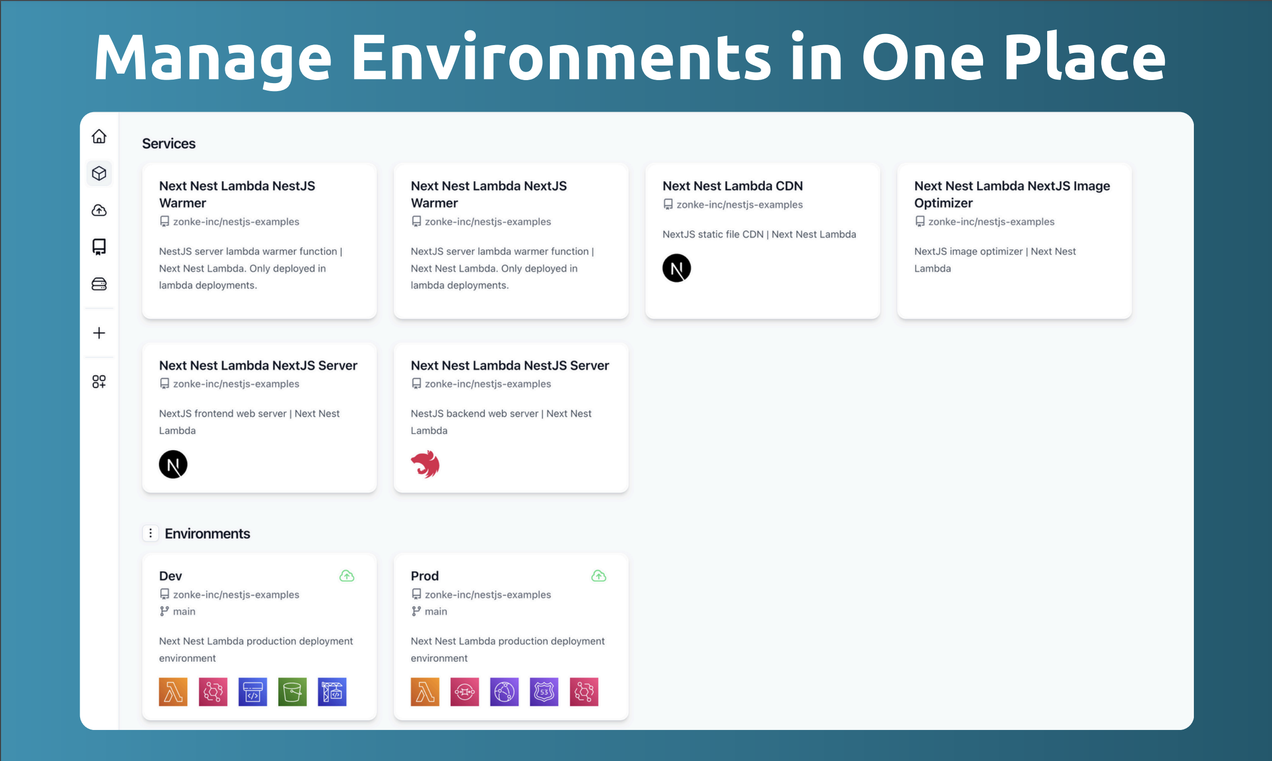Open the add-apps grid icon in sidebar
Viewport: 1272px width, 761px height.
(99, 382)
